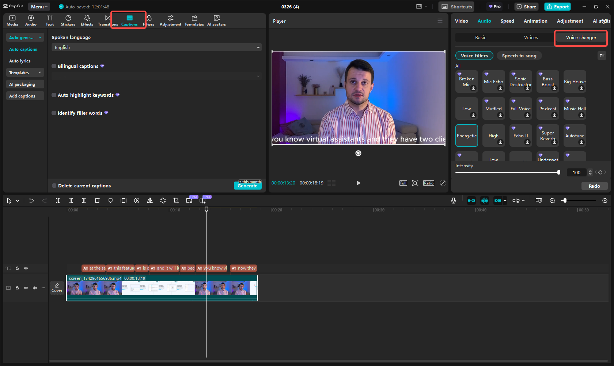Select the Split tool in the timeline toolbar
614x366 pixels.
[x=57, y=200]
